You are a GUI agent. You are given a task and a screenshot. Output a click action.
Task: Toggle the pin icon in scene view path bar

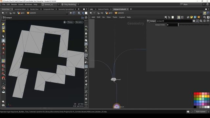(x=71, y=13)
